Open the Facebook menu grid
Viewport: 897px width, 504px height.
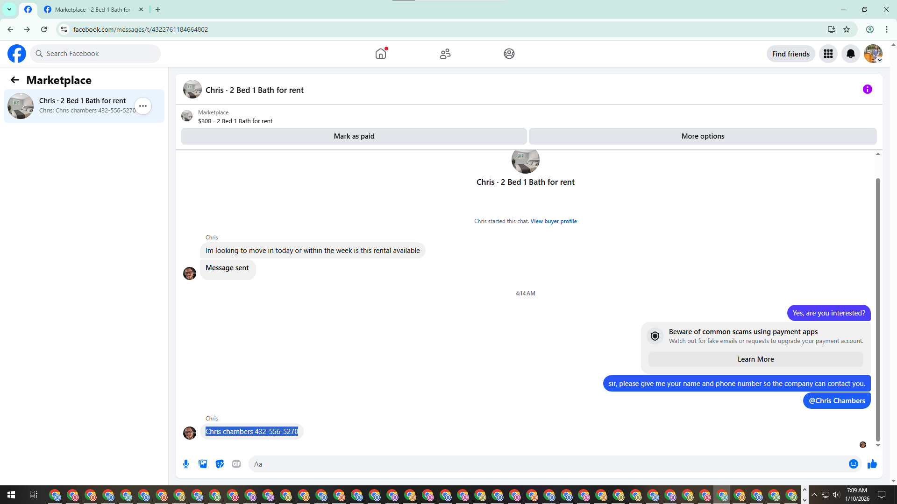pyautogui.click(x=828, y=54)
